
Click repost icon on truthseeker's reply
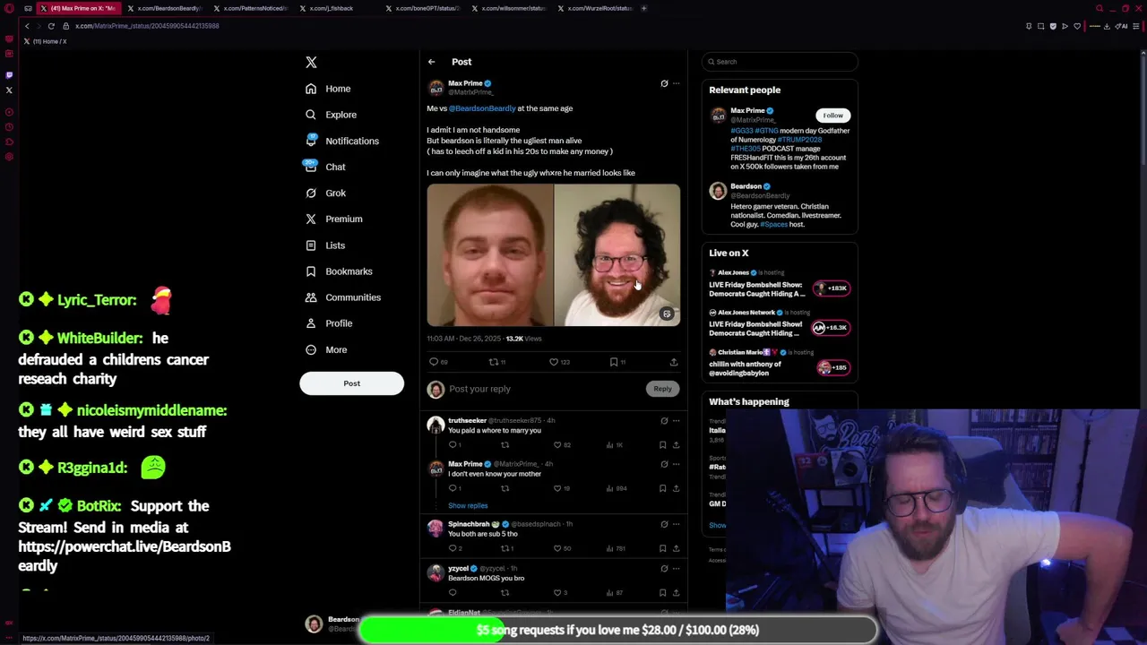pyautogui.click(x=505, y=445)
